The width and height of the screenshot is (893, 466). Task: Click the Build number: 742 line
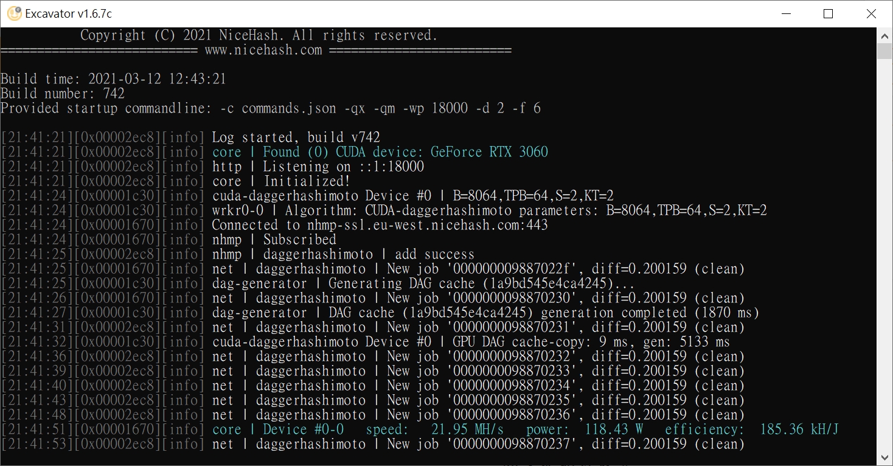[x=63, y=94]
